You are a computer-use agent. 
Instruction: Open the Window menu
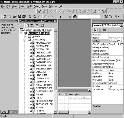click(x=53, y=6)
